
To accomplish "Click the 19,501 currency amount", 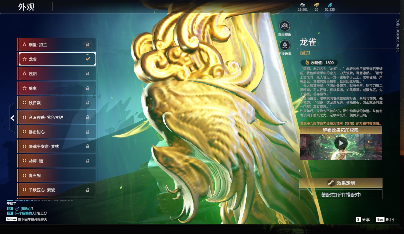I will point(303,9).
